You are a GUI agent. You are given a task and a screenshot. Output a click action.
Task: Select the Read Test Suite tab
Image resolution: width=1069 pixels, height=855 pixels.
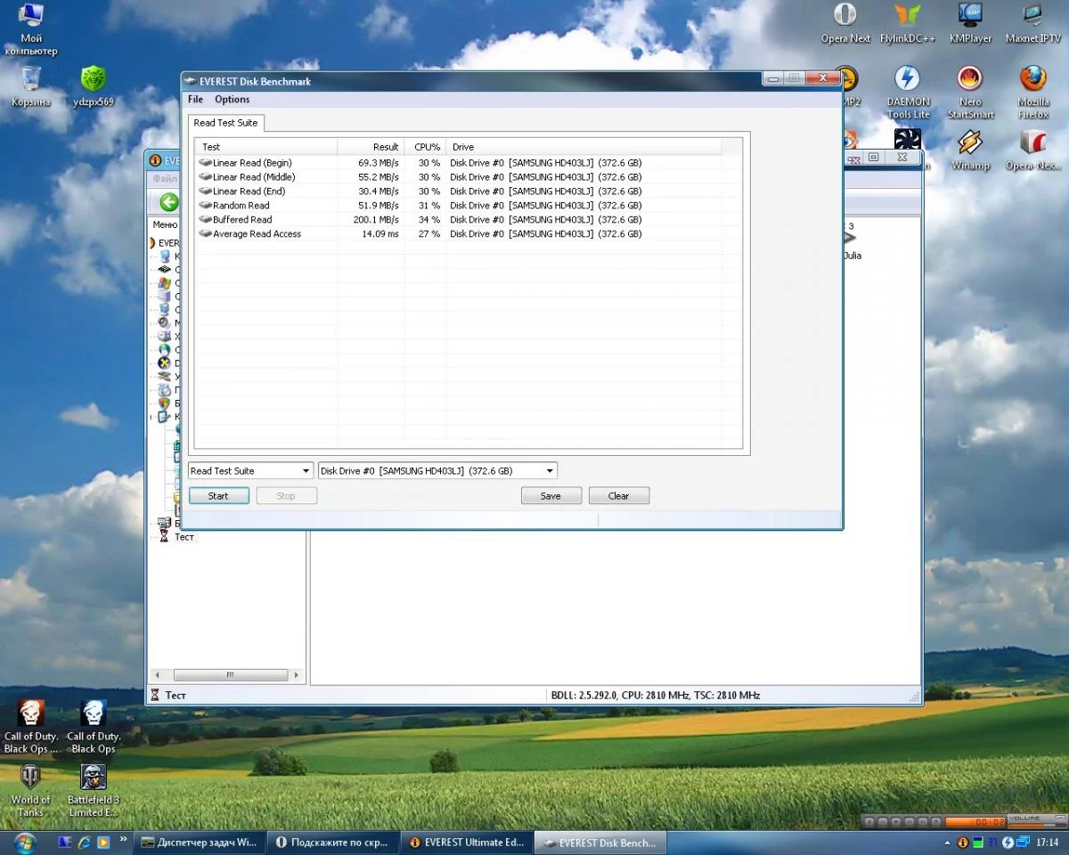click(x=225, y=123)
